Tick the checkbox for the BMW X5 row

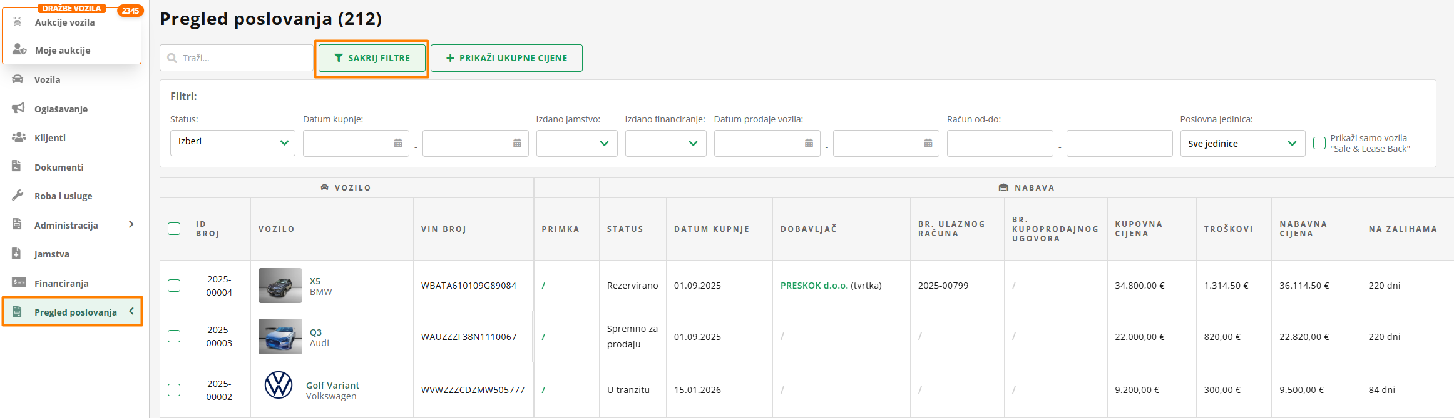coord(174,286)
